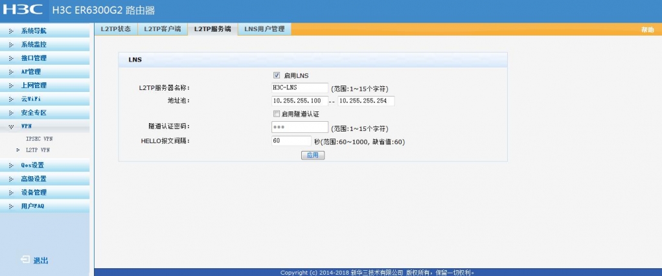The width and height of the screenshot is (662, 276).
Task: Click the H3C logo in header
Action: pos(23,10)
